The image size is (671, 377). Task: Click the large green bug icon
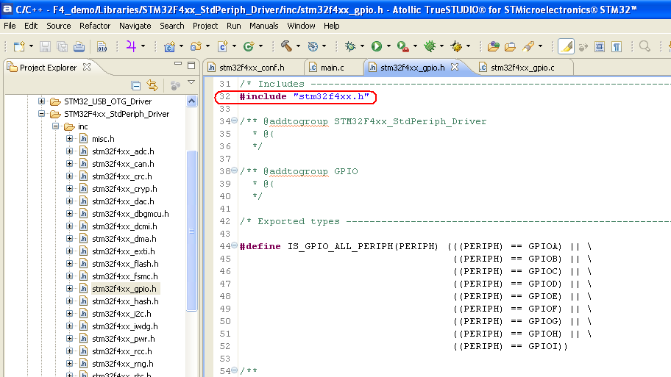pos(430,46)
